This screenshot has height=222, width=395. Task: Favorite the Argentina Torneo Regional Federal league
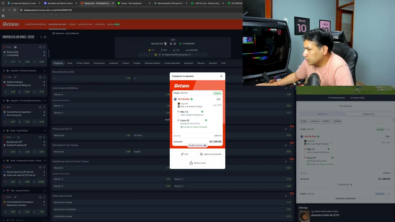pos(4,101)
